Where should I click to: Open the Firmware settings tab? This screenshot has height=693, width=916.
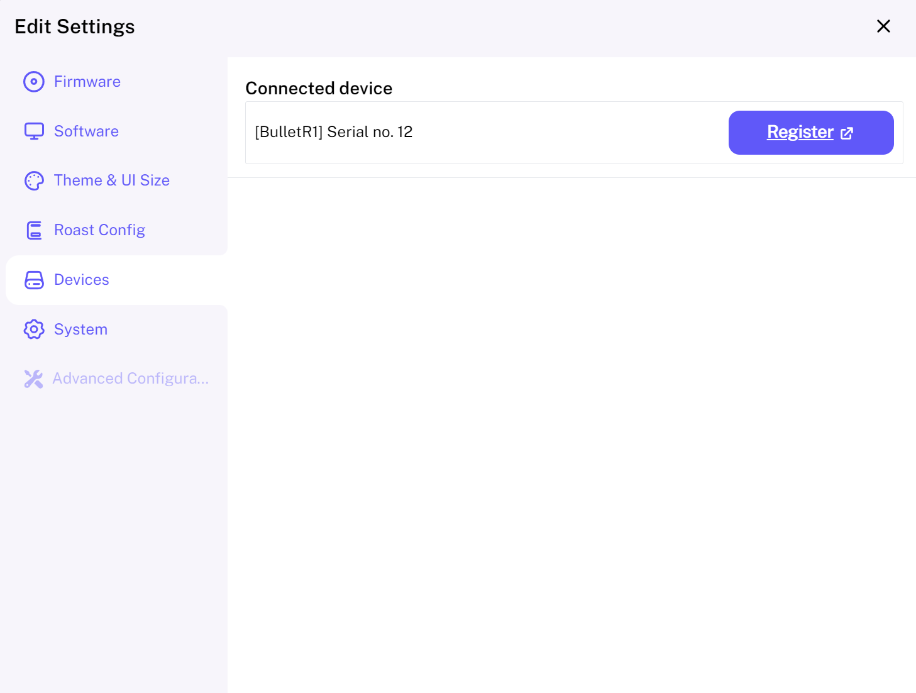point(87,82)
